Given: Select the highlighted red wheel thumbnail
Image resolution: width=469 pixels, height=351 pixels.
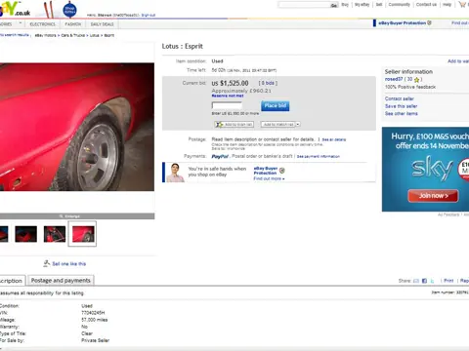Looking at the screenshot, I should 82,234.
